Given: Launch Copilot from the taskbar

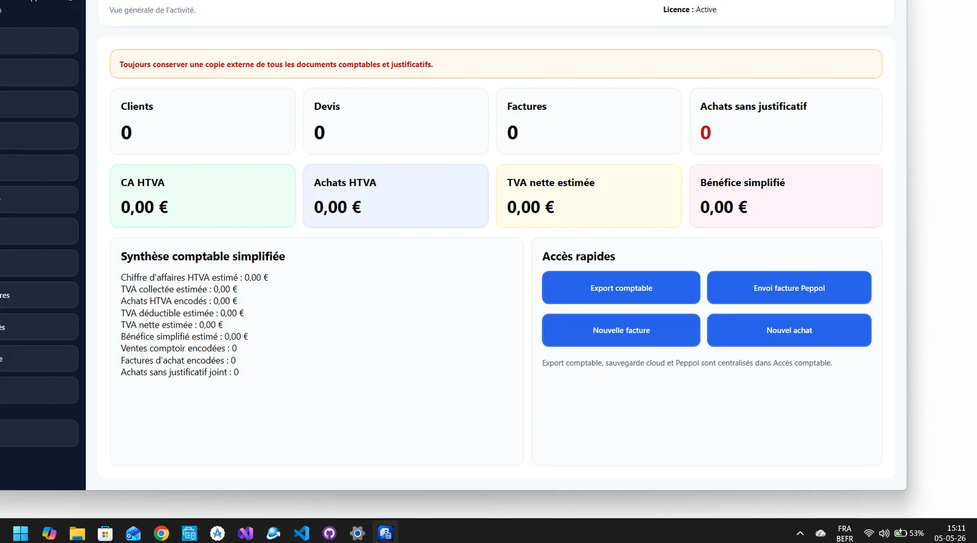Looking at the screenshot, I should click(49, 533).
